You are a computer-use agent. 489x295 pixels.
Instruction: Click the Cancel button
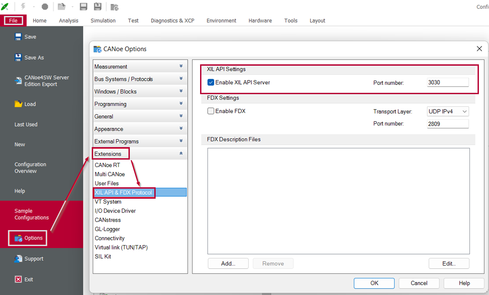419,283
